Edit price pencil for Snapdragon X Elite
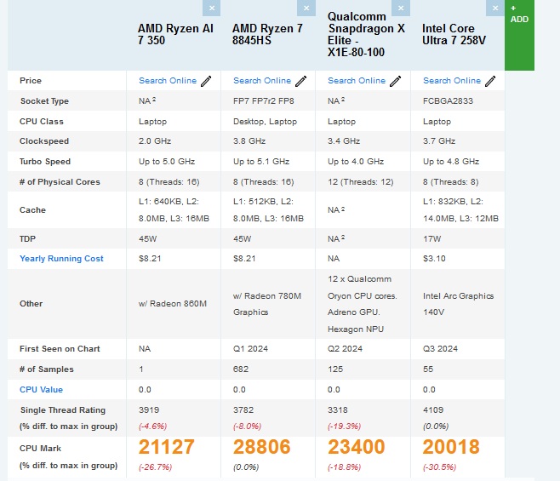The width and height of the screenshot is (560, 481). pos(396,81)
